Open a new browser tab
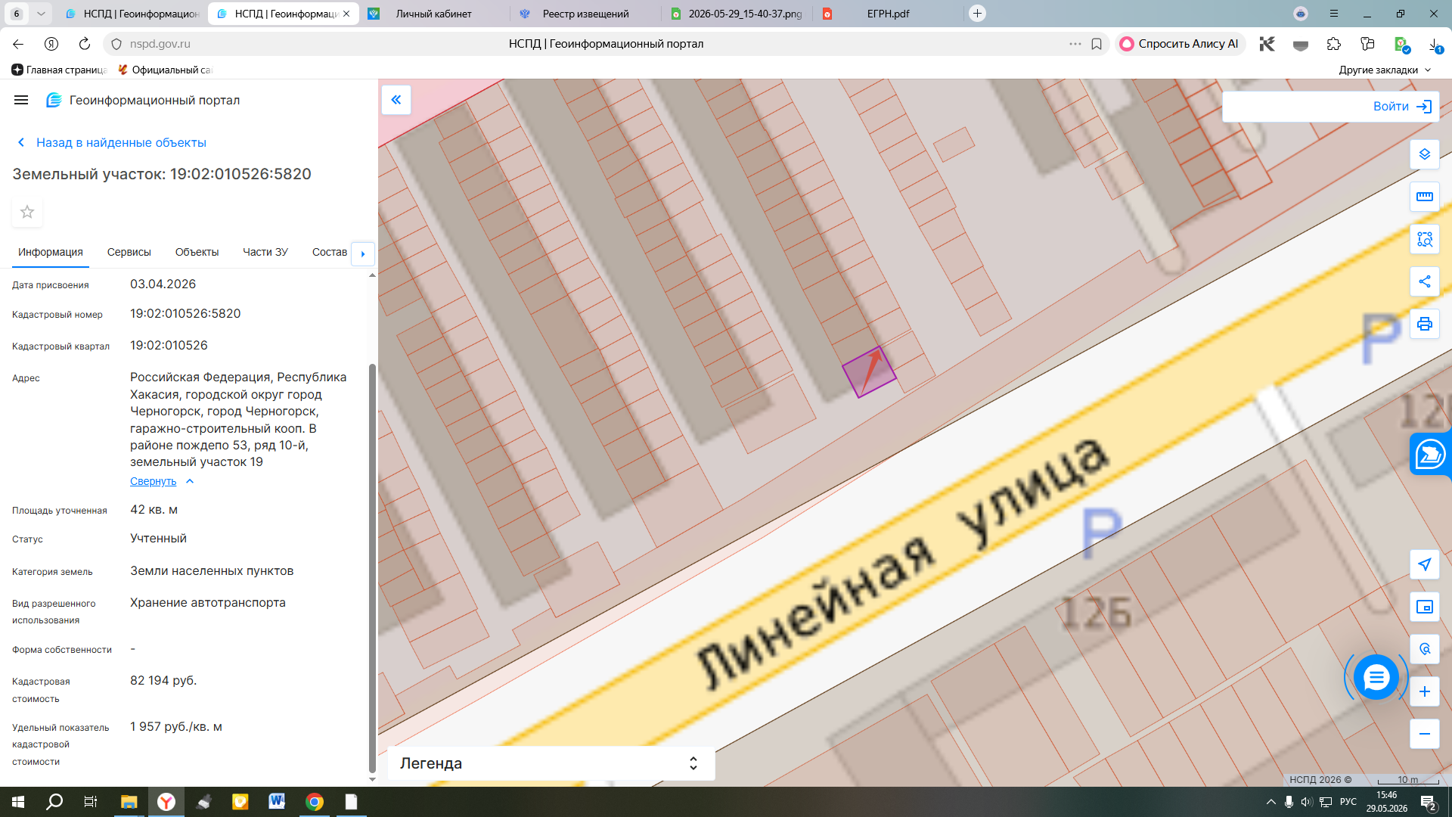 977,14
